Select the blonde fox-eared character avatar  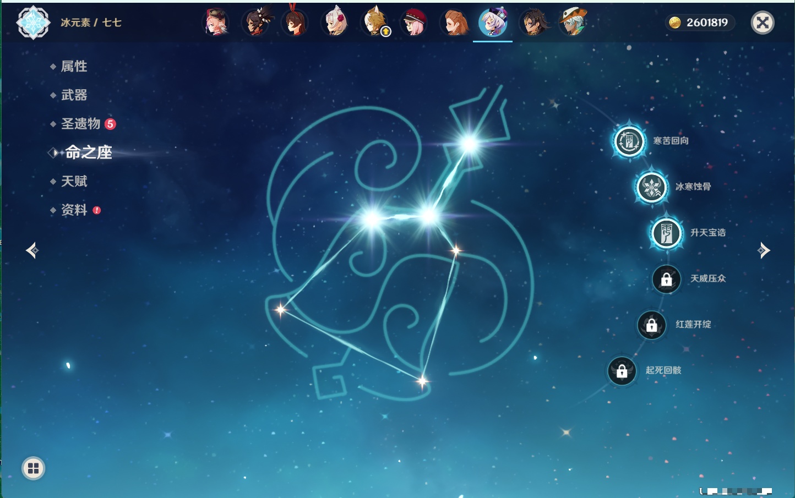[x=374, y=23]
